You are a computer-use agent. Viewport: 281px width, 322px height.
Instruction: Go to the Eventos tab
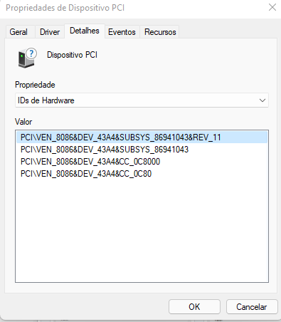click(122, 32)
